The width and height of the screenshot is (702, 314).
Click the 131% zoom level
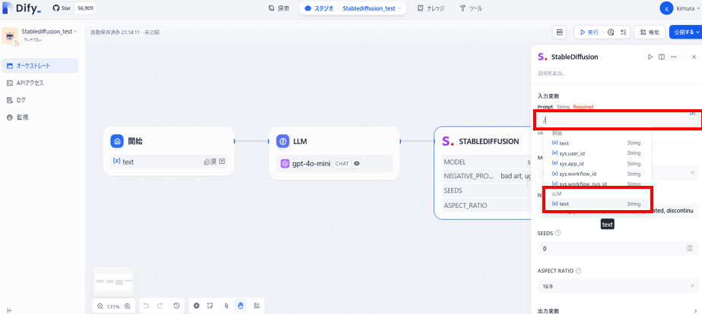point(114,306)
